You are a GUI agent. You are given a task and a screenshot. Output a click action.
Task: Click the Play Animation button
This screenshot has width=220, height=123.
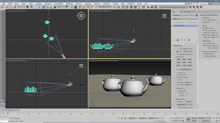pos(177,118)
